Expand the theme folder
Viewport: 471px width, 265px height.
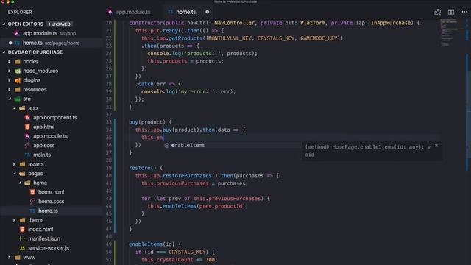pos(15,220)
